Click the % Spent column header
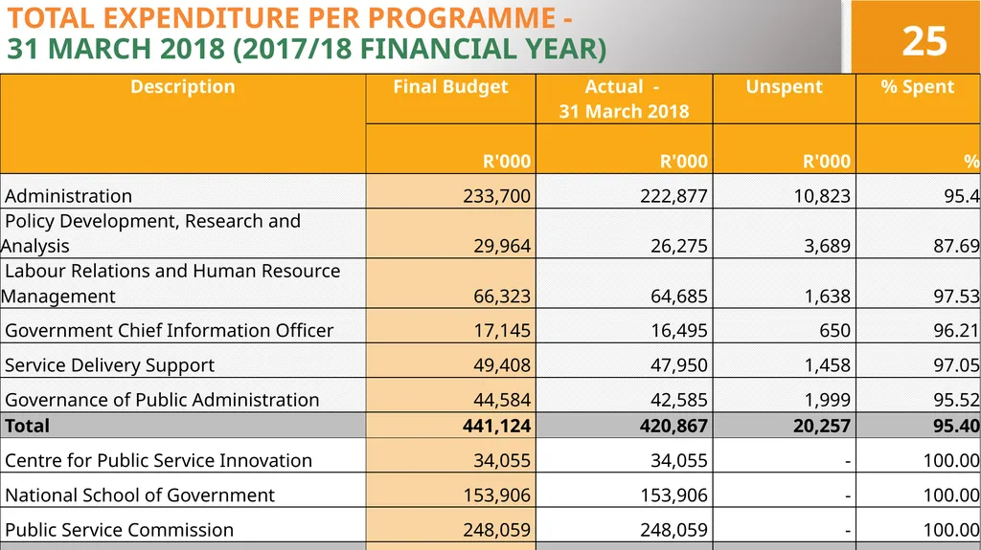Image resolution: width=981 pixels, height=550 pixels. coord(918,87)
